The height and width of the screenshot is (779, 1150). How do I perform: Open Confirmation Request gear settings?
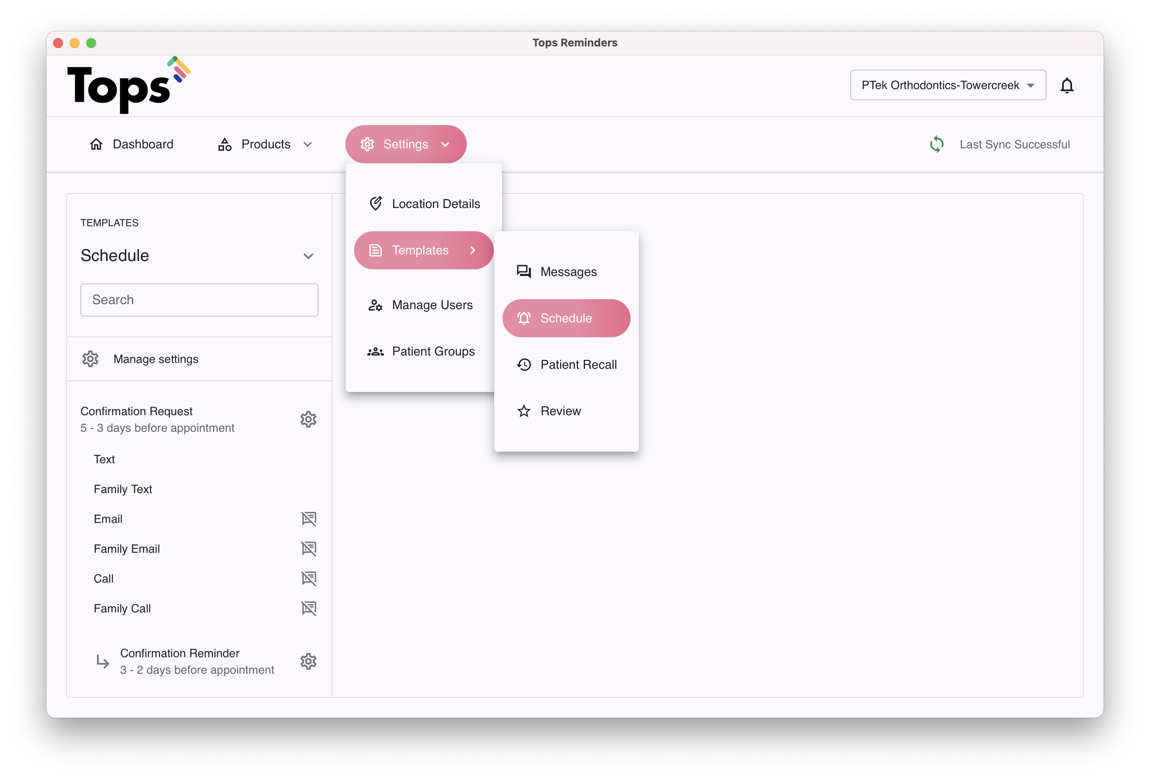point(308,419)
